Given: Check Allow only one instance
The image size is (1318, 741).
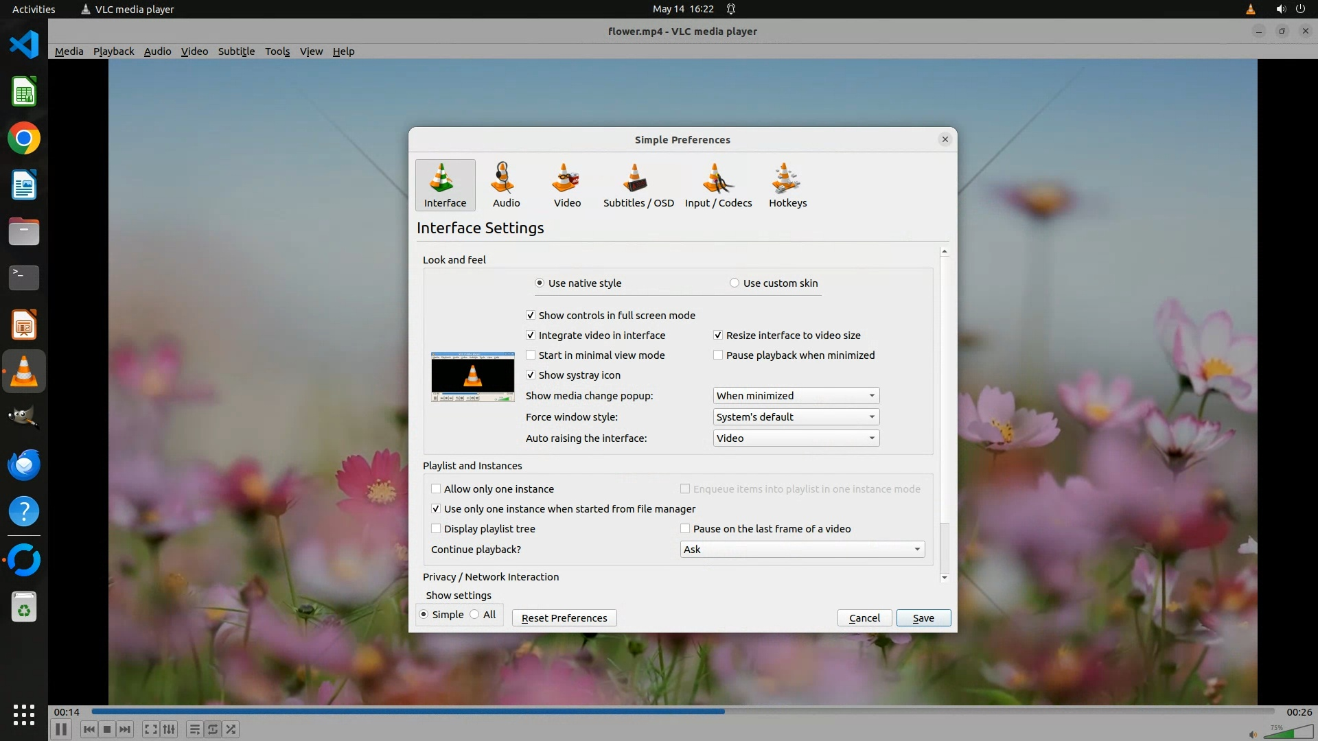Looking at the screenshot, I should pyautogui.click(x=436, y=489).
